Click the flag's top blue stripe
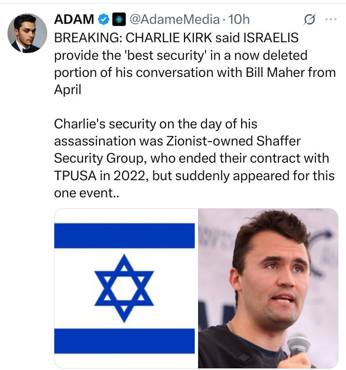 click(x=125, y=235)
